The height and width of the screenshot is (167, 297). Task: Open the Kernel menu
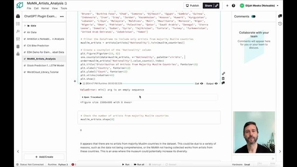[45, 8]
